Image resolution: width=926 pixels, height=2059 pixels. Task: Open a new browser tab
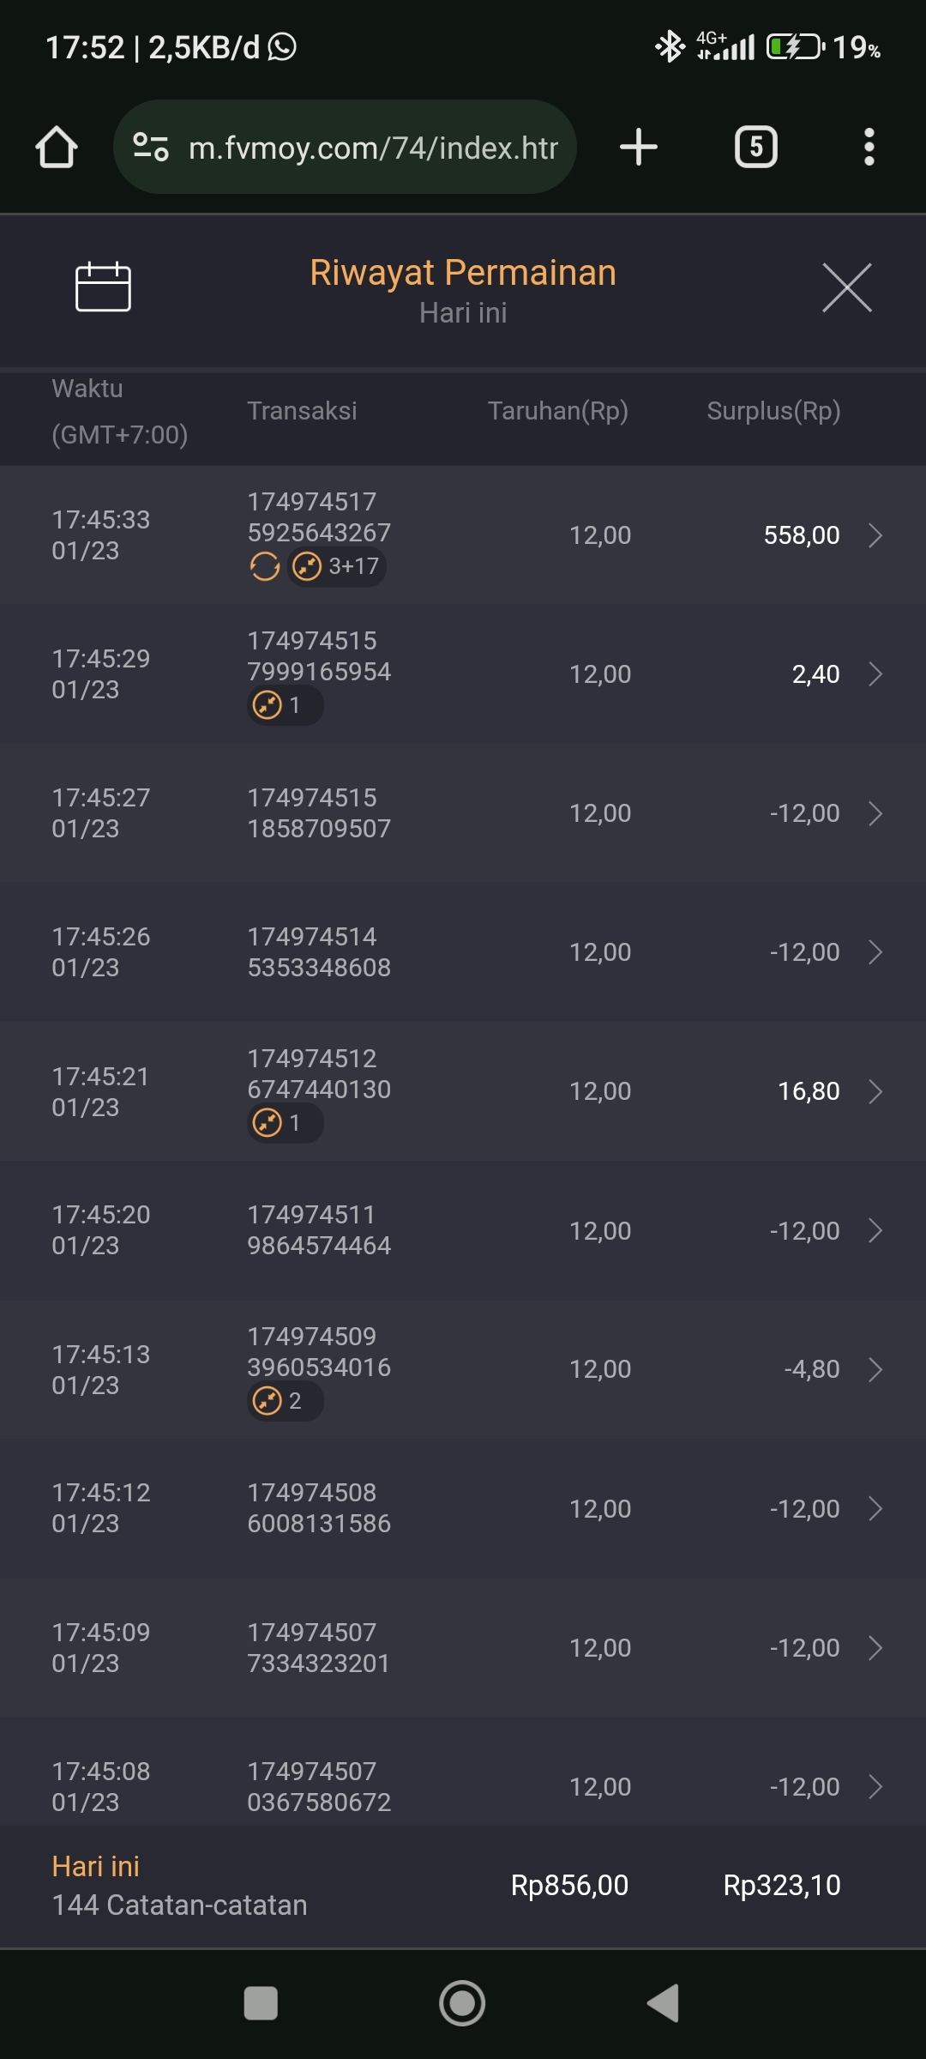click(639, 147)
